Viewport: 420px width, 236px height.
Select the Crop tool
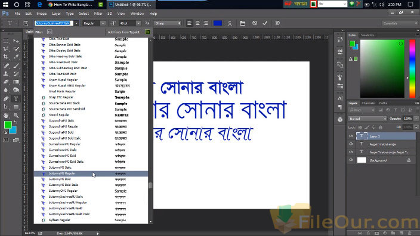(x=5, y=57)
